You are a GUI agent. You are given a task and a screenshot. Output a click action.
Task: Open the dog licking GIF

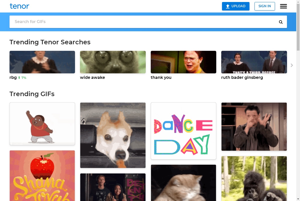pyautogui.click(x=113, y=135)
